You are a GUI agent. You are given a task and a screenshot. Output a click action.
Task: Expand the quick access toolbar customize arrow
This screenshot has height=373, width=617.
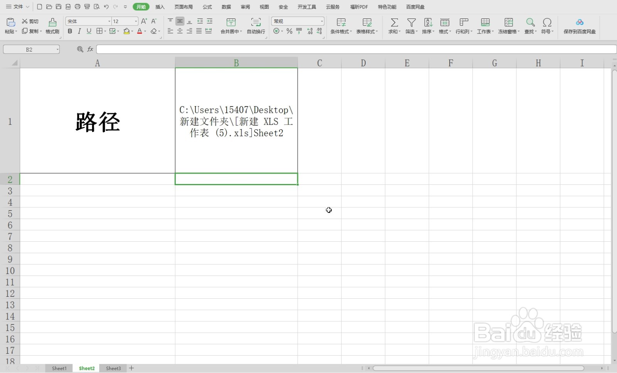pyautogui.click(x=125, y=7)
